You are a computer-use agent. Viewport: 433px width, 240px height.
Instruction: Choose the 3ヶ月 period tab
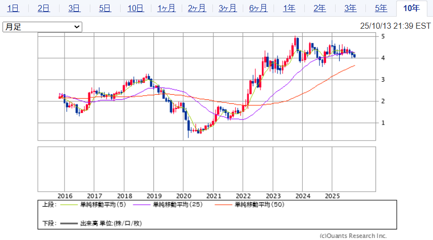(x=228, y=8)
